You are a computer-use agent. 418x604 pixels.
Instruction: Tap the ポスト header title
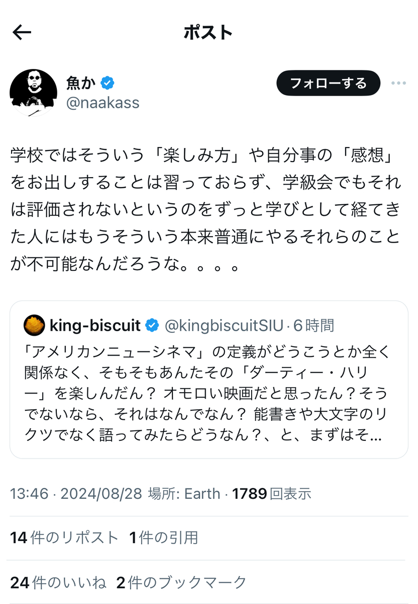[208, 33]
